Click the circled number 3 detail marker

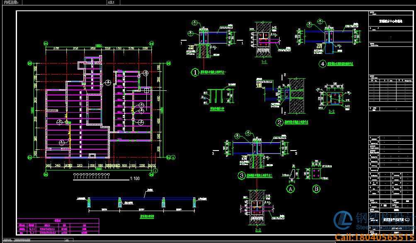click(x=242, y=176)
